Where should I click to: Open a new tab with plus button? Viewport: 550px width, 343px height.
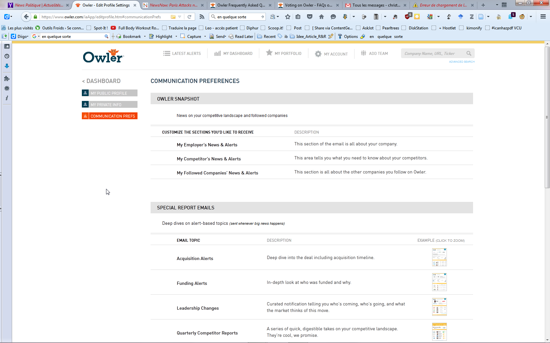[483, 5]
